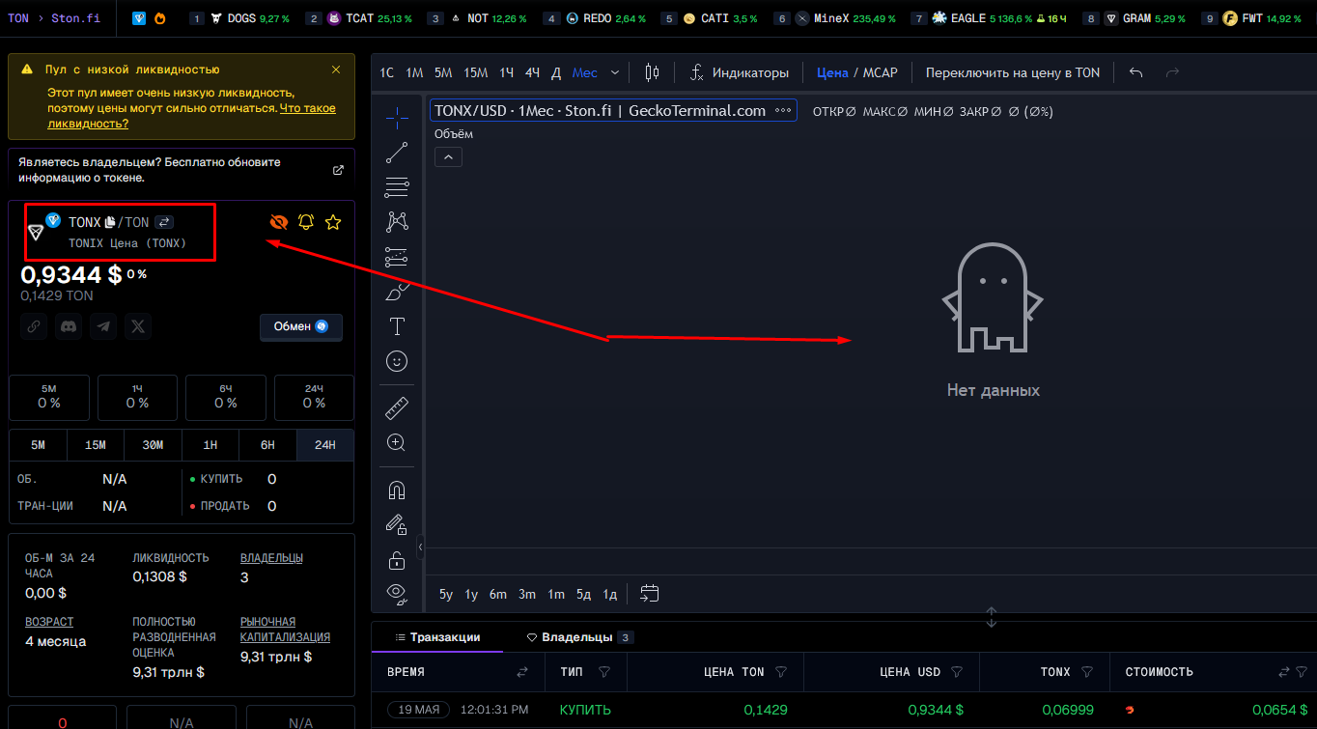Toggle stay in drawing mode pencil-lock
Image resolution: width=1317 pixels, height=729 pixels.
click(x=397, y=524)
